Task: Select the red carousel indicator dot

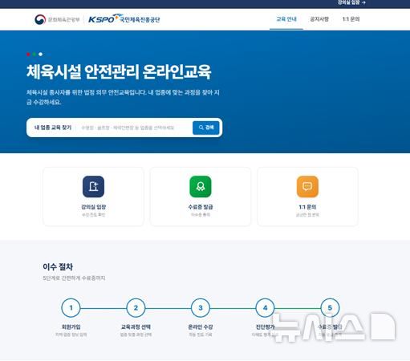Action: (28, 55)
